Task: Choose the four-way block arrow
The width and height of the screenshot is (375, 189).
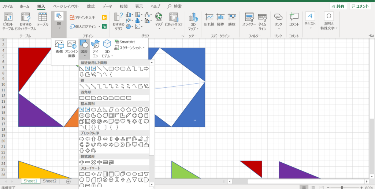Action: (x=117, y=139)
